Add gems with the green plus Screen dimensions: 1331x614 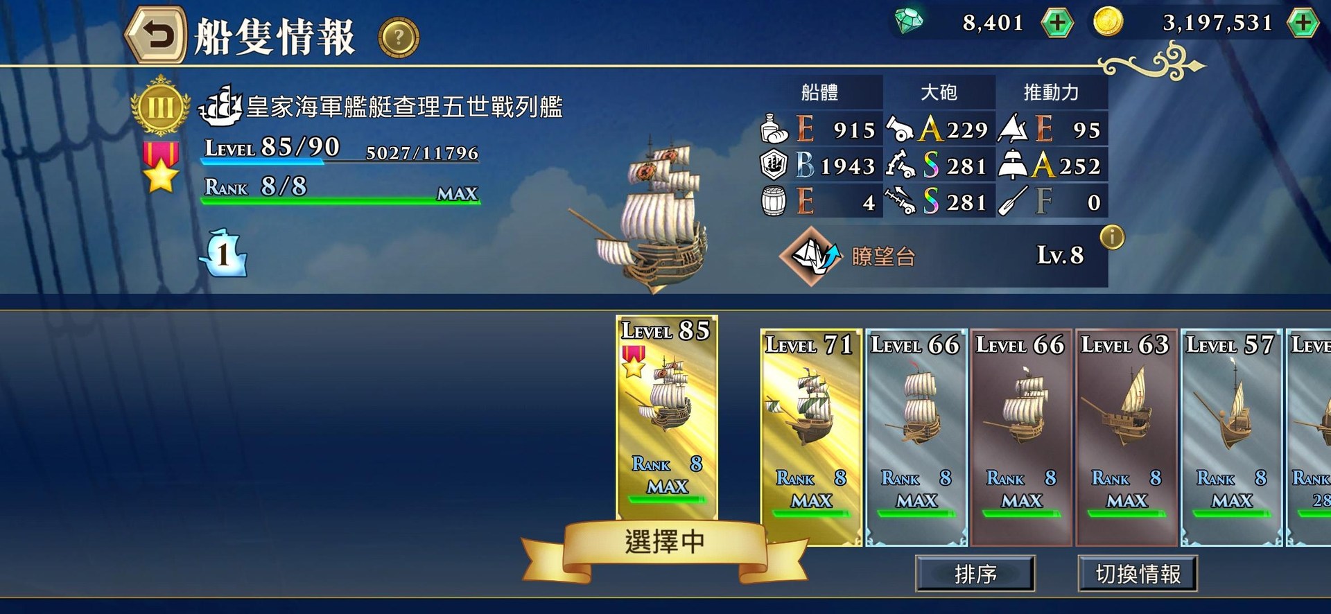coord(1057,23)
